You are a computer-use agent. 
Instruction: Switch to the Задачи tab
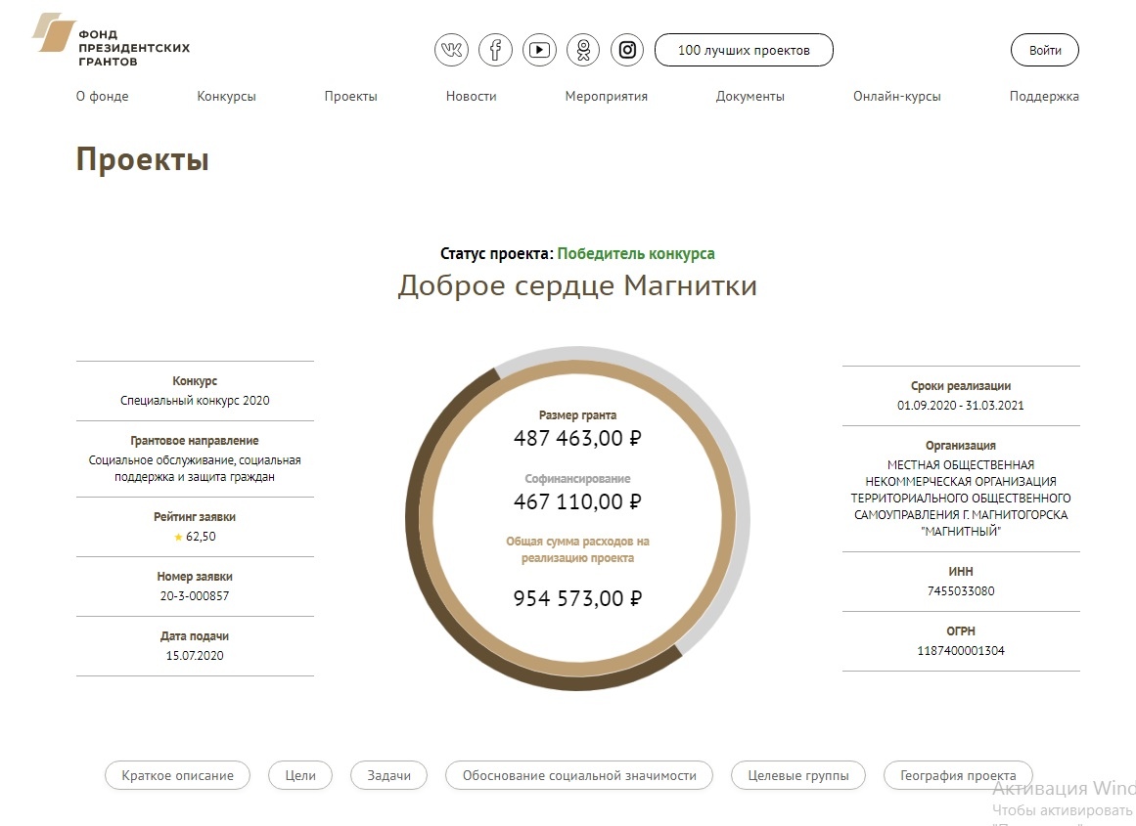tap(389, 775)
